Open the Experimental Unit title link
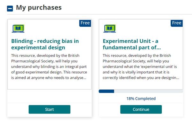Image resolution: width=192 pixels, height=125 pixels. click(x=132, y=44)
